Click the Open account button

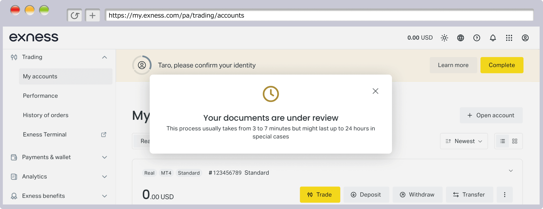491,115
